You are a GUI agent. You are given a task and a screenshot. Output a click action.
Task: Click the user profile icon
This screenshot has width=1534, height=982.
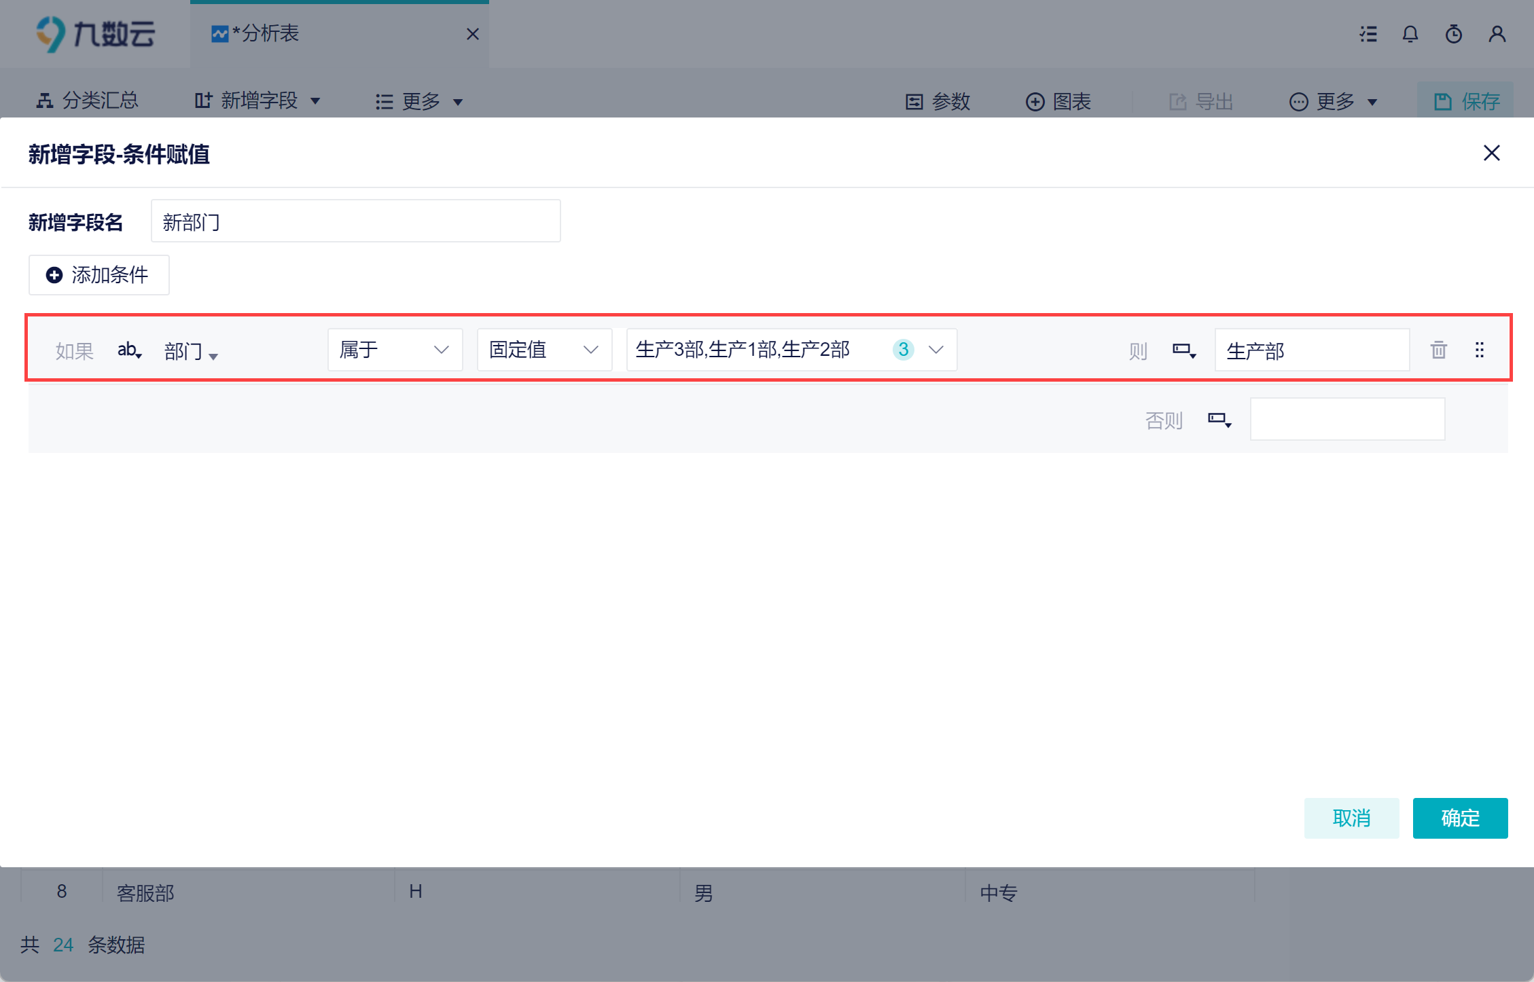(1497, 34)
